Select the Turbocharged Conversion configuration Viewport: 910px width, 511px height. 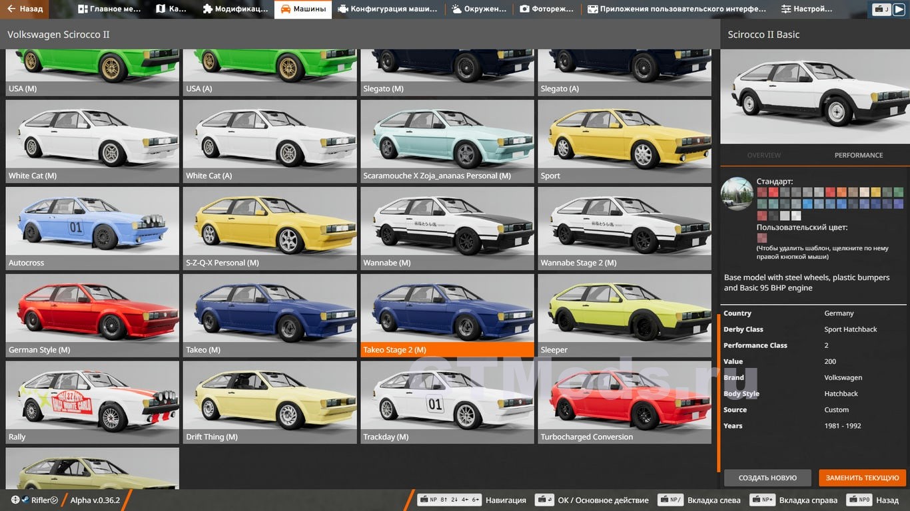(624, 403)
